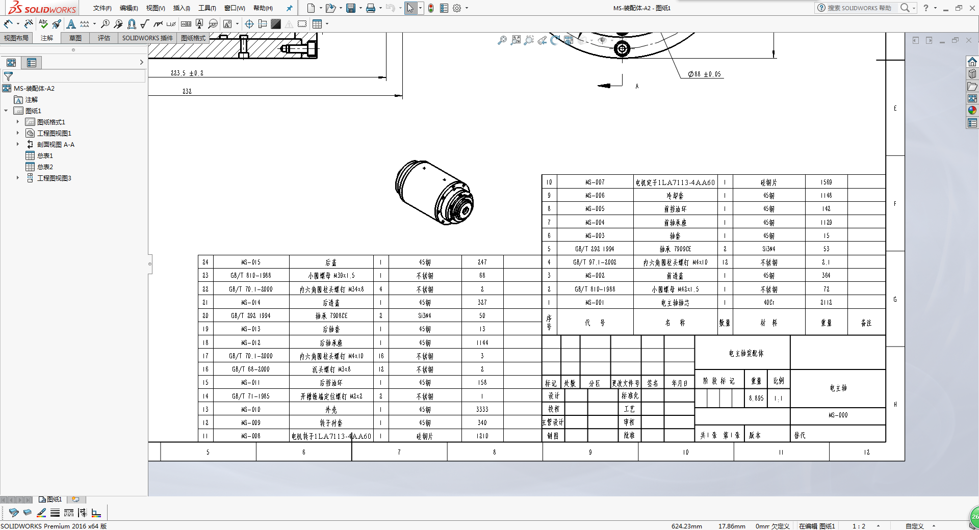Open the 工具(T) menu

[x=207, y=8]
